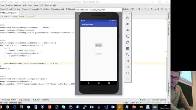Open PowerPoint from taskbar
Screen dimensions: 196x110
(x=134, y=107)
